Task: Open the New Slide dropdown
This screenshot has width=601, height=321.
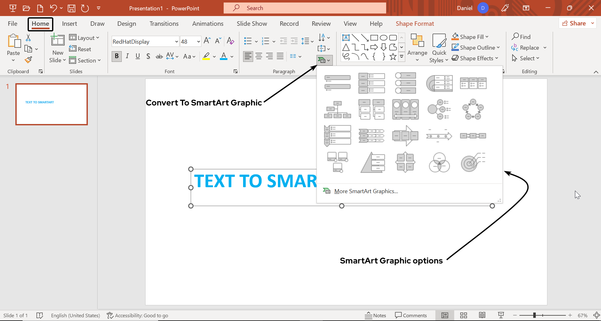Action: (57, 60)
